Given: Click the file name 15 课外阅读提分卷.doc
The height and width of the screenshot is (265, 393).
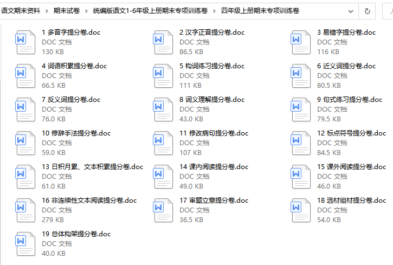Looking at the screenshot, I should click(351, 166).
